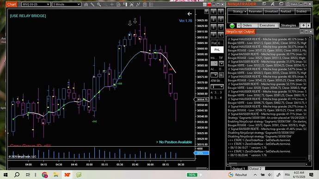319x179 pixels.
Task: Open the bar type chart style icon
Action: point(86,4)
